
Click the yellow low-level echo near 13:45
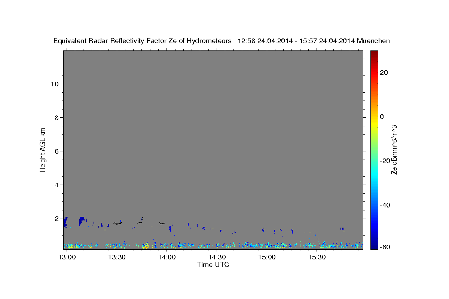[146, 246]
